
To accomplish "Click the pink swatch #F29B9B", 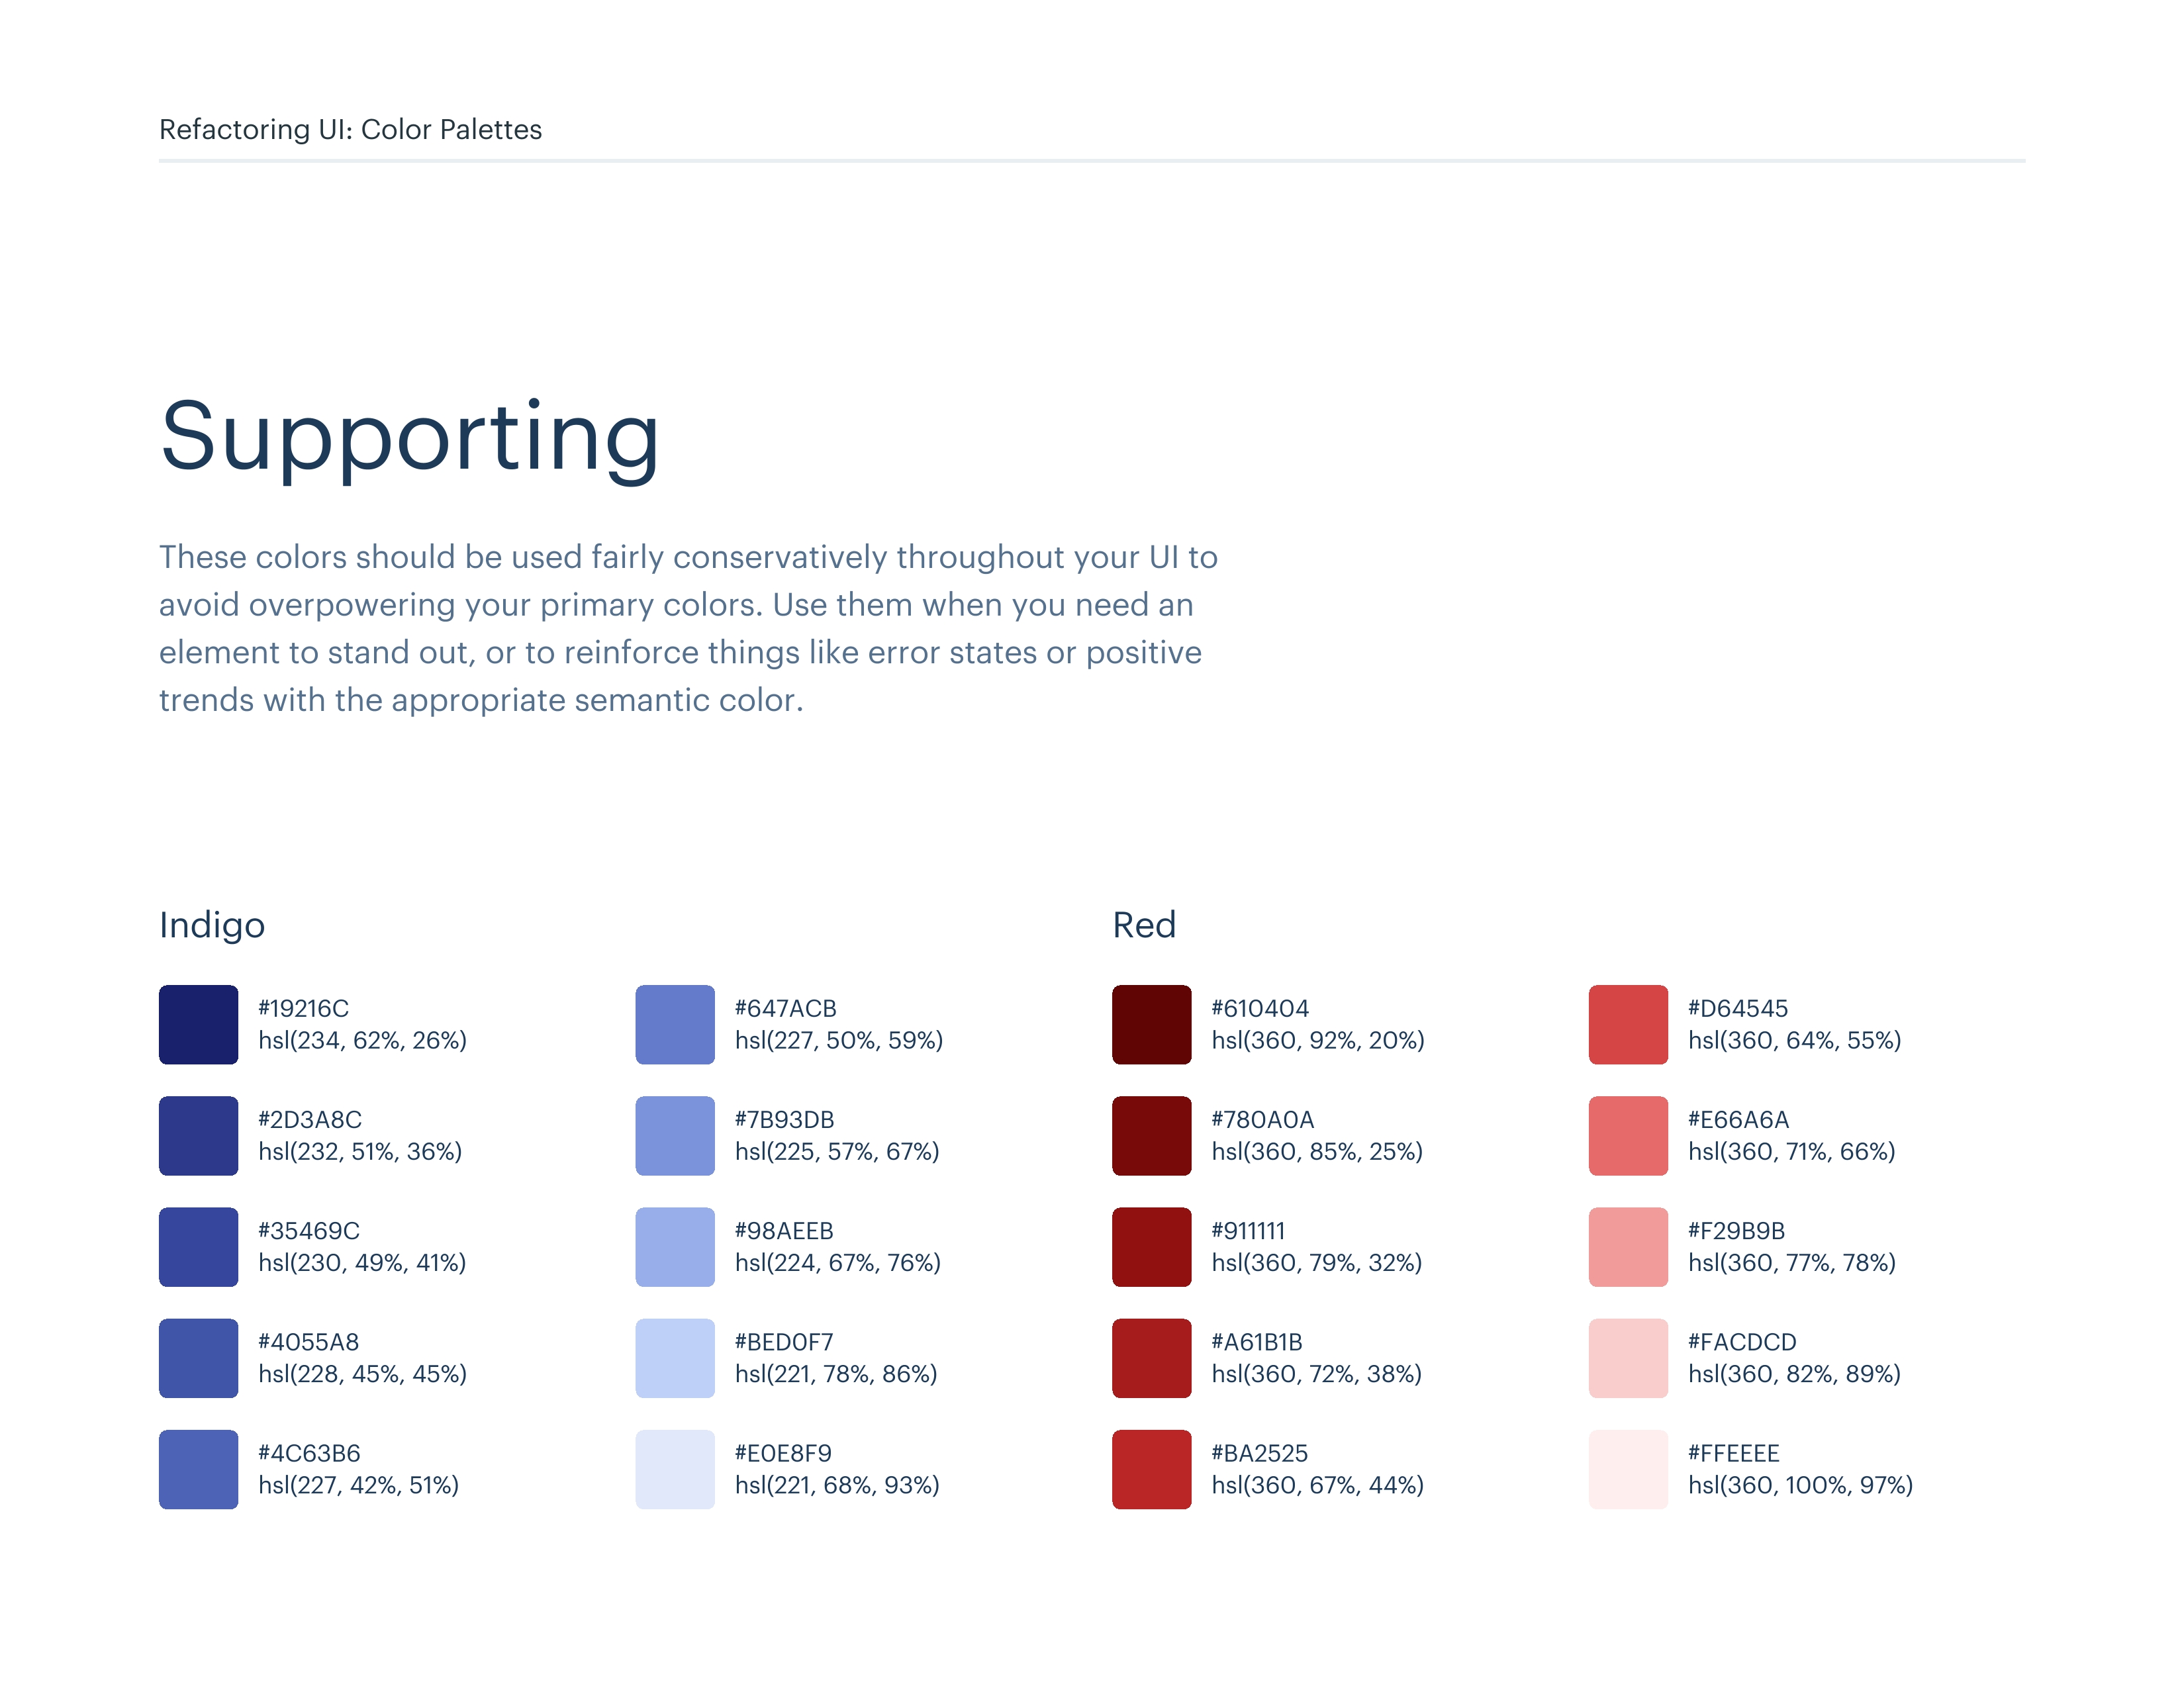I will tap(1628, 1246).
